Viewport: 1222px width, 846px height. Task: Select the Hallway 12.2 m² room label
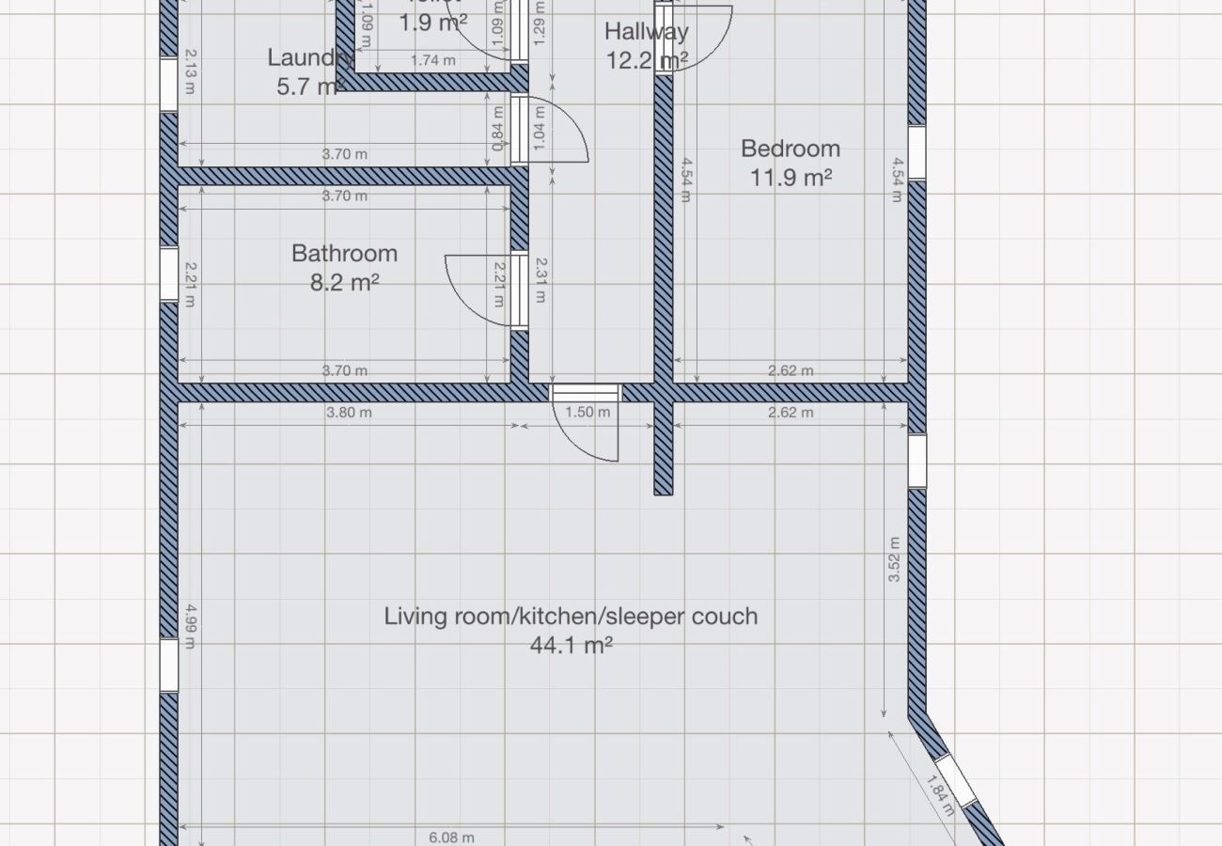[647, 45]
